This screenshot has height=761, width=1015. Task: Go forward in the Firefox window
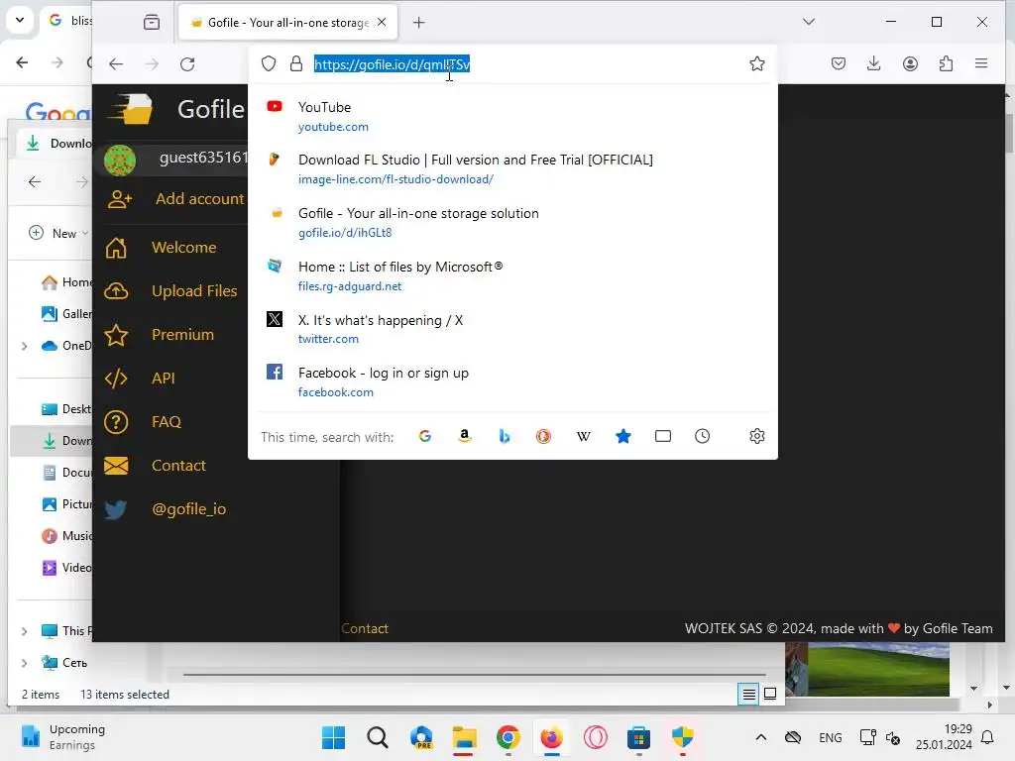(x=152, y=63)
